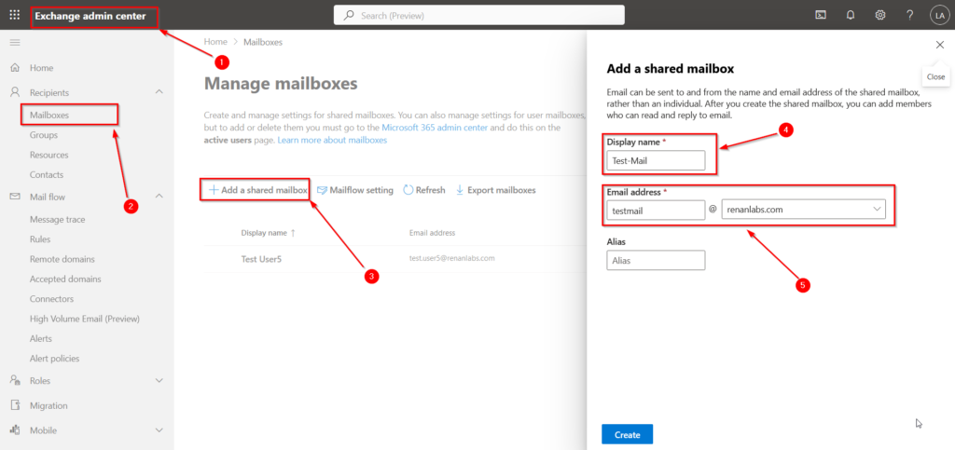955x450 pixels.
Task: Click the Create button
Action: pos(628,435)
